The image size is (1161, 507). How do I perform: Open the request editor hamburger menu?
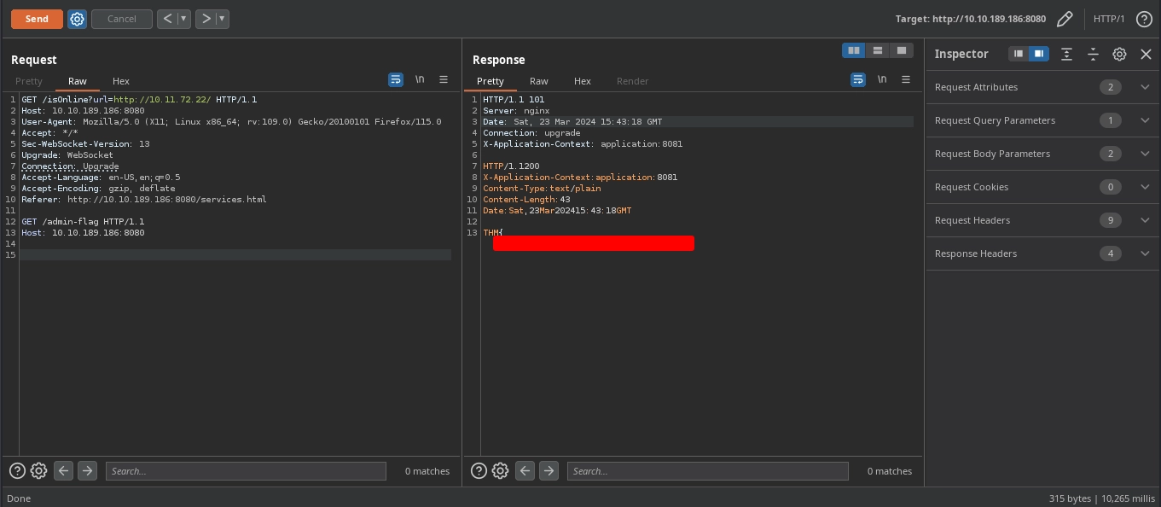[444, 79]
